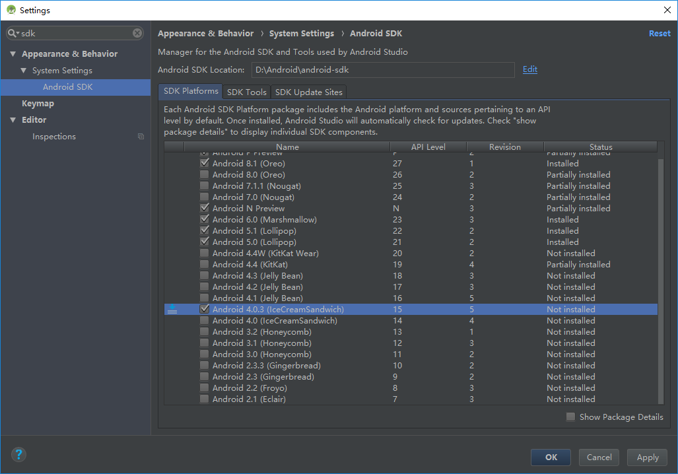Open Keymap settings page
Screen dimensions: 678x474
click(x=38, y=104)
